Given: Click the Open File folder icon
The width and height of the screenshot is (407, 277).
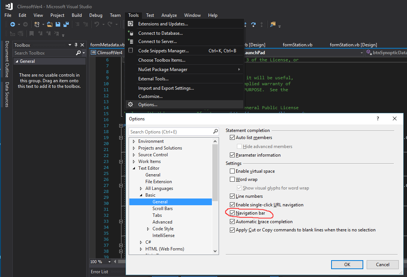Looking at the screenshot, I should point(50,24).
